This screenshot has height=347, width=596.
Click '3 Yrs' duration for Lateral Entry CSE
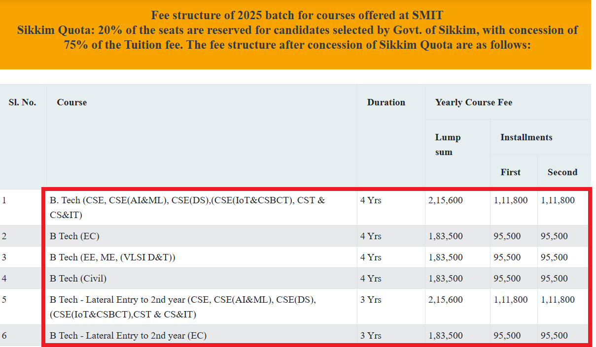pyautogui.click(x=371, y=300)
